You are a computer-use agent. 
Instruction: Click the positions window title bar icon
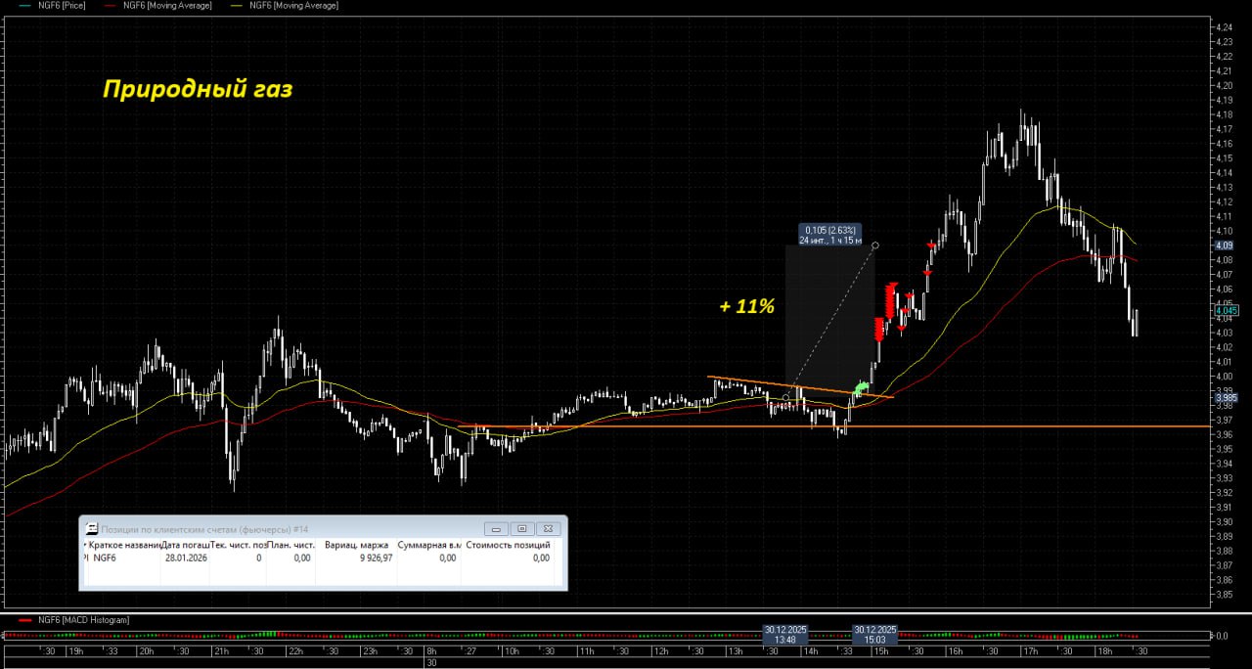(89, 528)
